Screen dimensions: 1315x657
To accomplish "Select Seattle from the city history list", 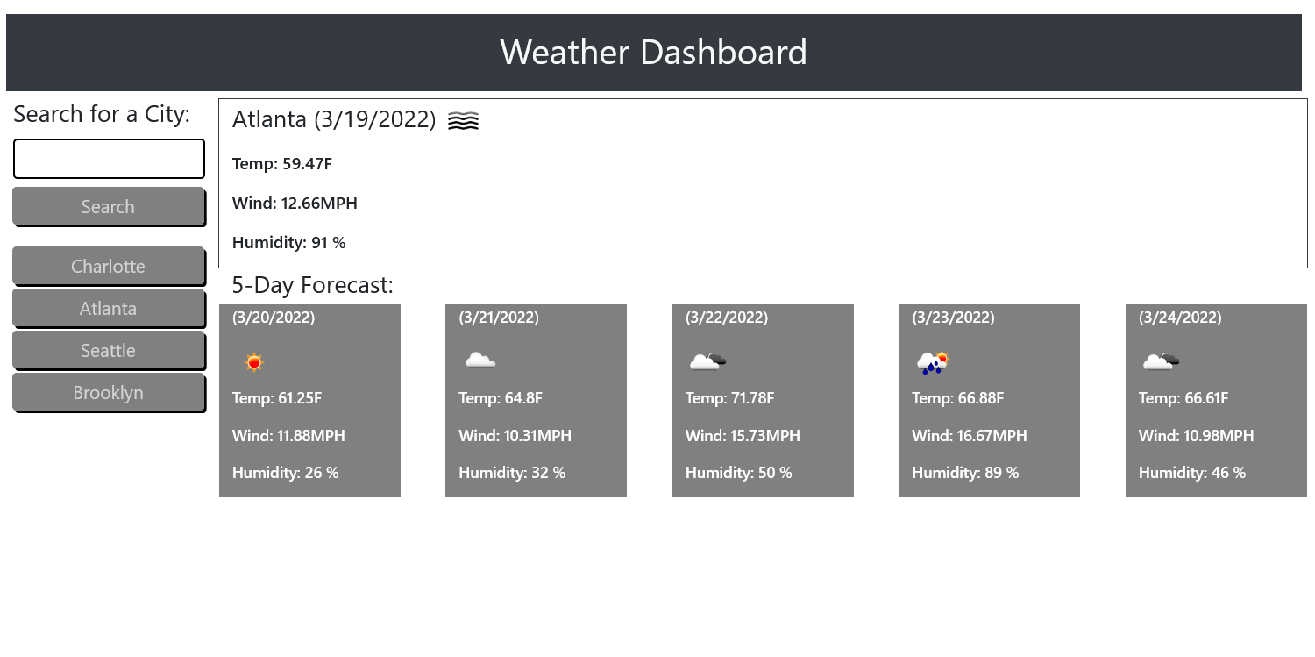I will point(108,350).
